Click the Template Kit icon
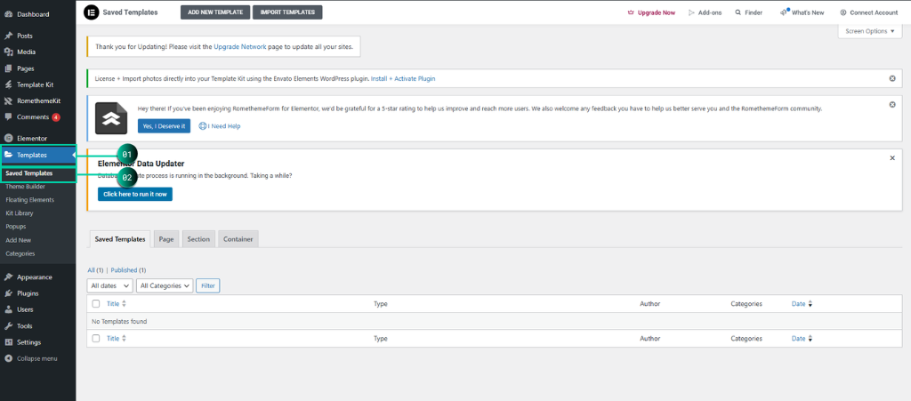 (x=8, y=84)
